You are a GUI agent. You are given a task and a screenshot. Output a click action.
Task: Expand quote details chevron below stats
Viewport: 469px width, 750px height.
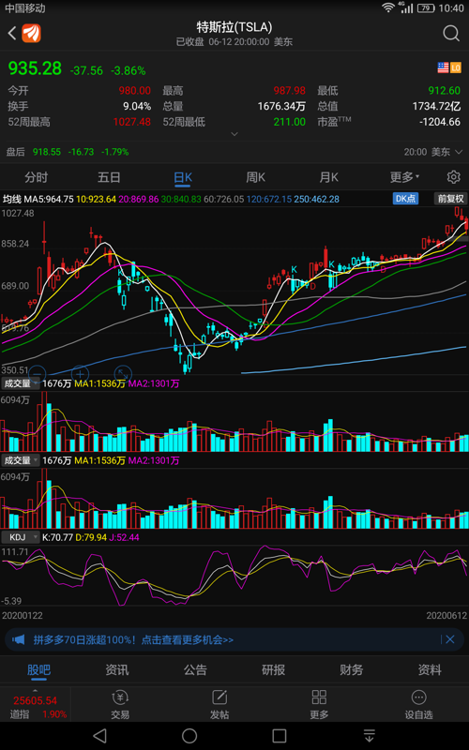234,134
